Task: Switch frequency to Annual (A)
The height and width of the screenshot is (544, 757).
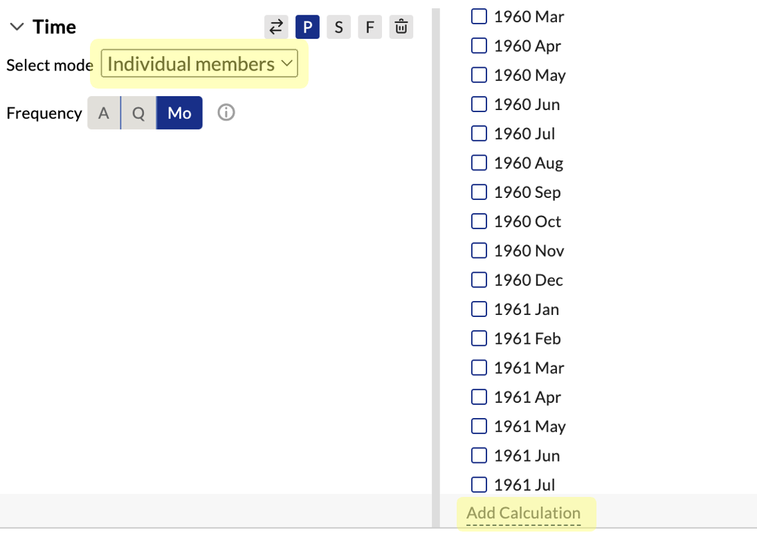Action: [x=104, y=113]
